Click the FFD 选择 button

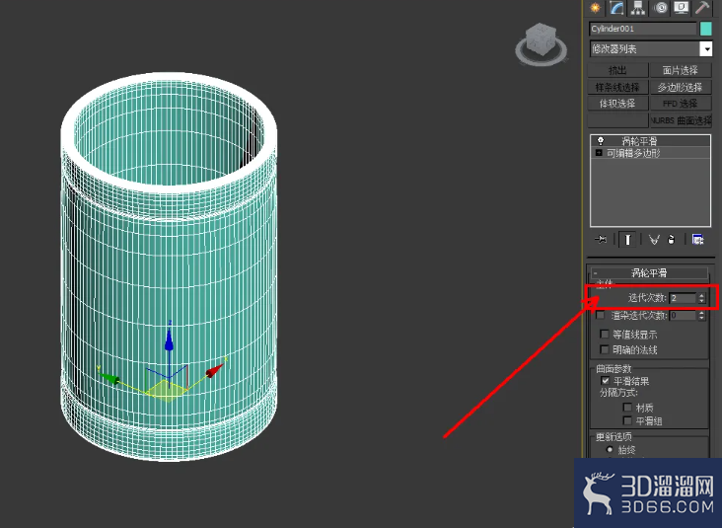click(681, 104)
